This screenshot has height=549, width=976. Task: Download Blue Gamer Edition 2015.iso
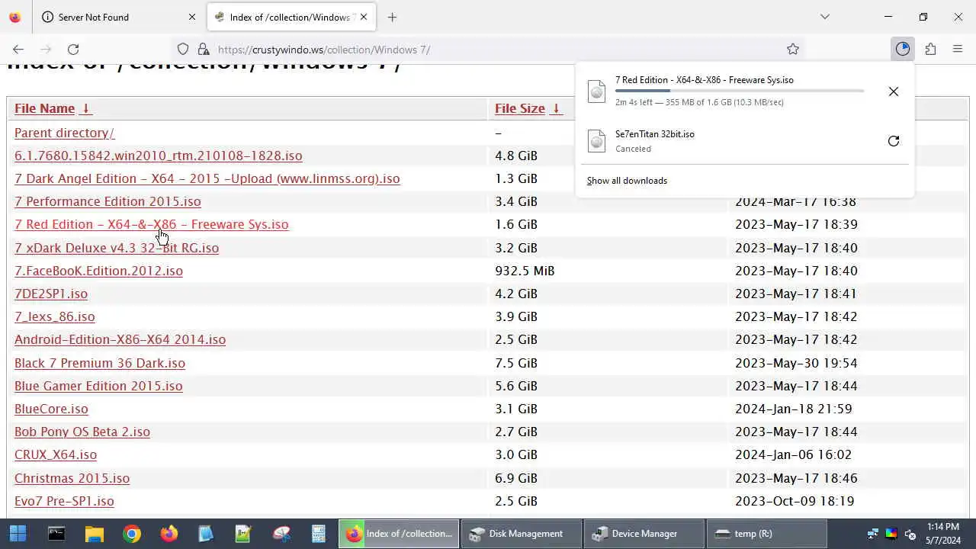pyautogui.click(x=98, y=386)
